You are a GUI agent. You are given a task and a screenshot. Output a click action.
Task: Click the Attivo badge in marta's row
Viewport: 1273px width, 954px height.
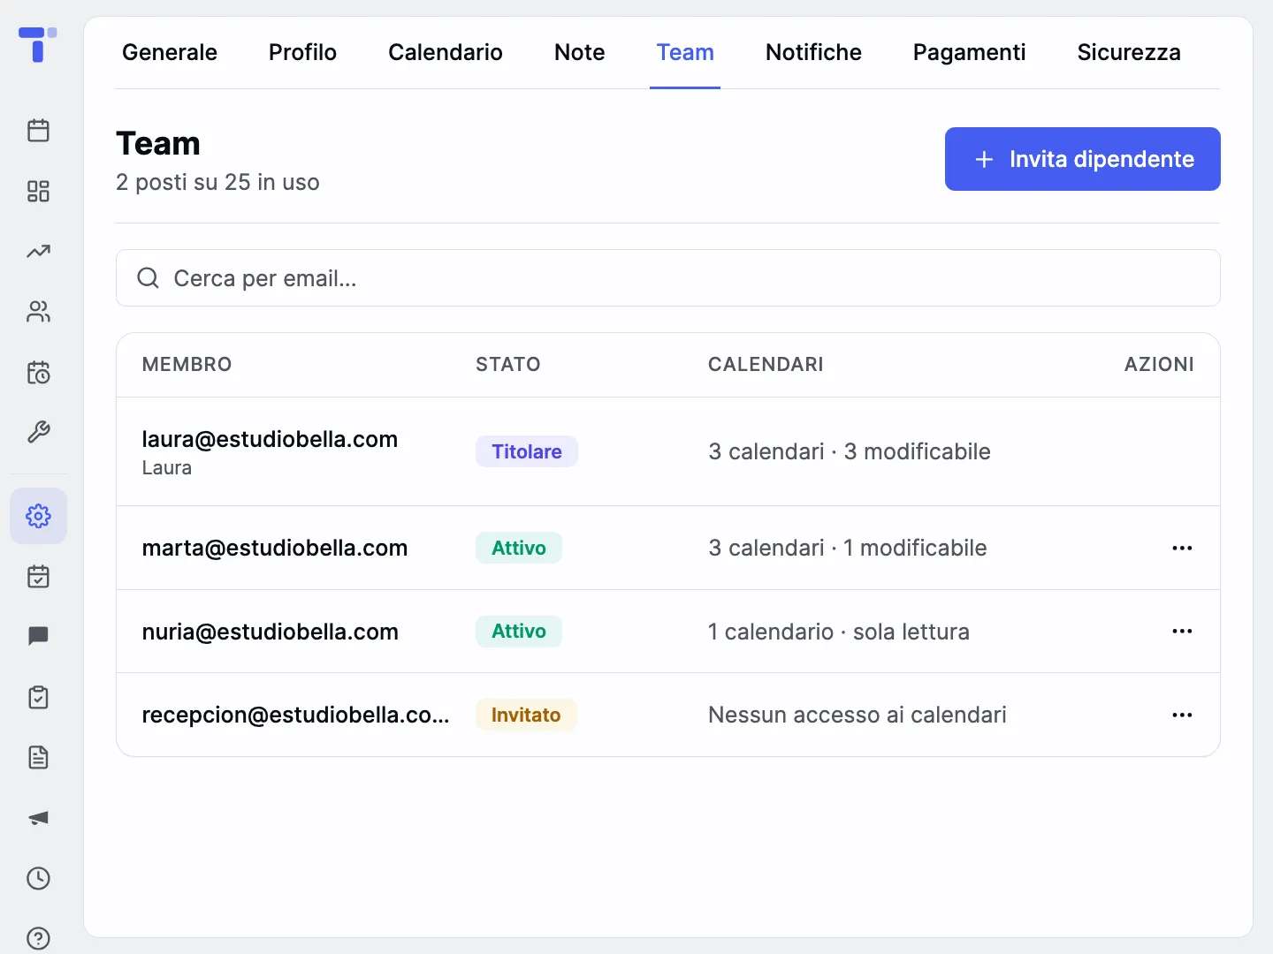(519, 548)
